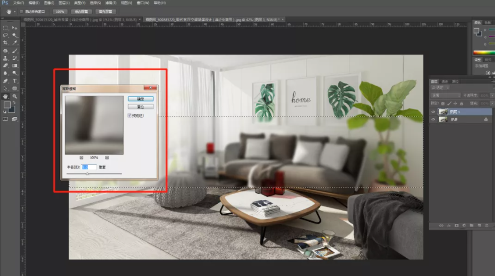Hide the Background layer eye icon
495x276 pixels.
pos(433,120)
